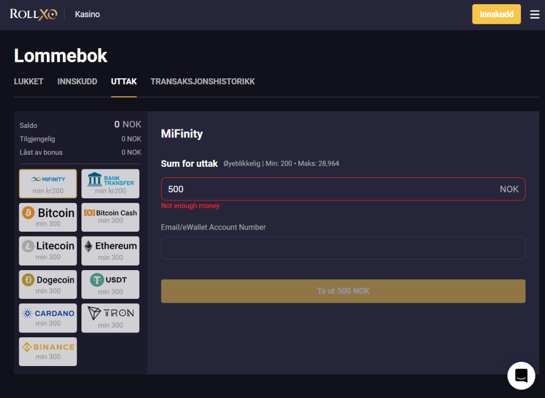Image resolution: width=545 pixels, height=398 pixels.
Task: Open the Transaksjonshistorikk tab
Action: click(203, 82)
